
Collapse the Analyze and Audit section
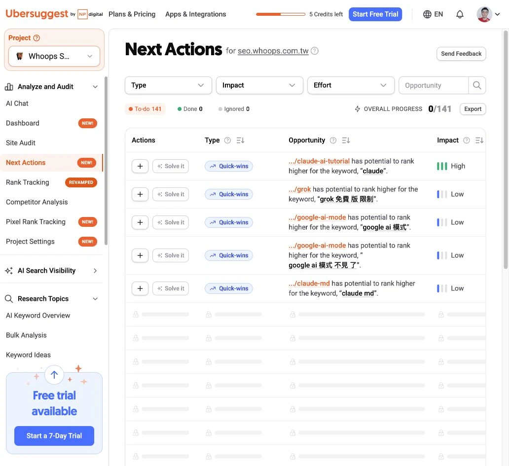(95, 87)
